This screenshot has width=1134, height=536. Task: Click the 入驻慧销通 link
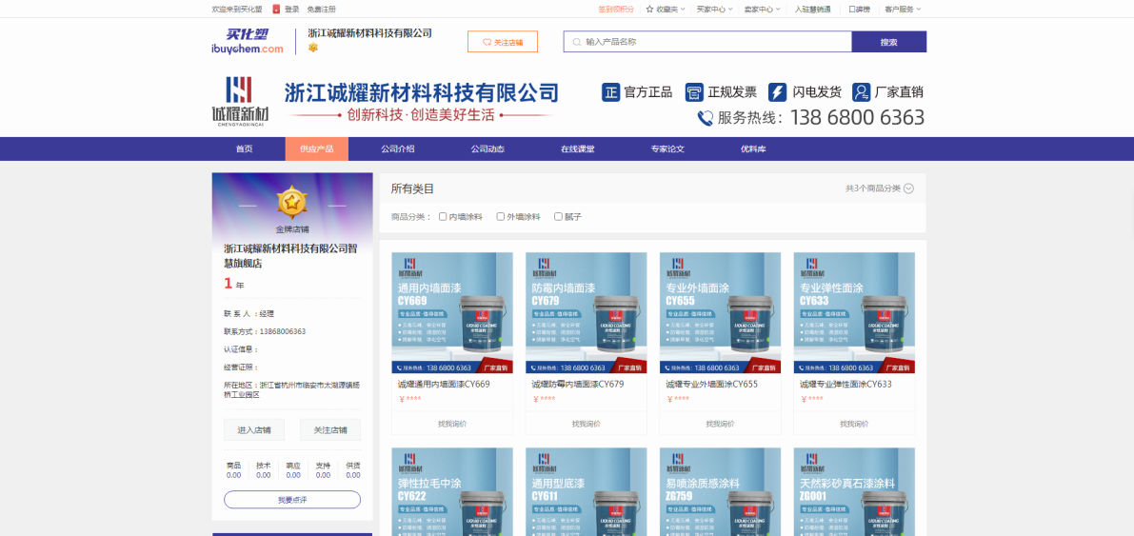click(812, 10)
